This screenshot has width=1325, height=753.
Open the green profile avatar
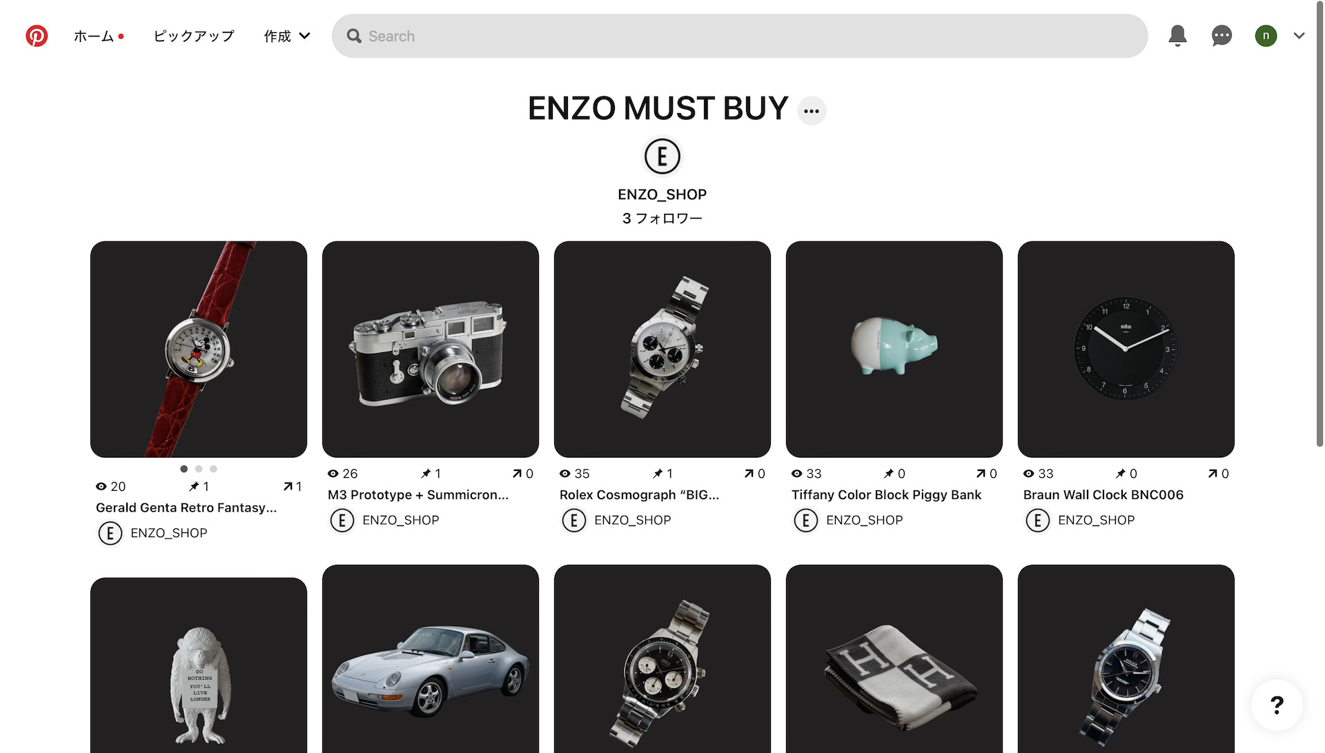tap(1266, 36)
